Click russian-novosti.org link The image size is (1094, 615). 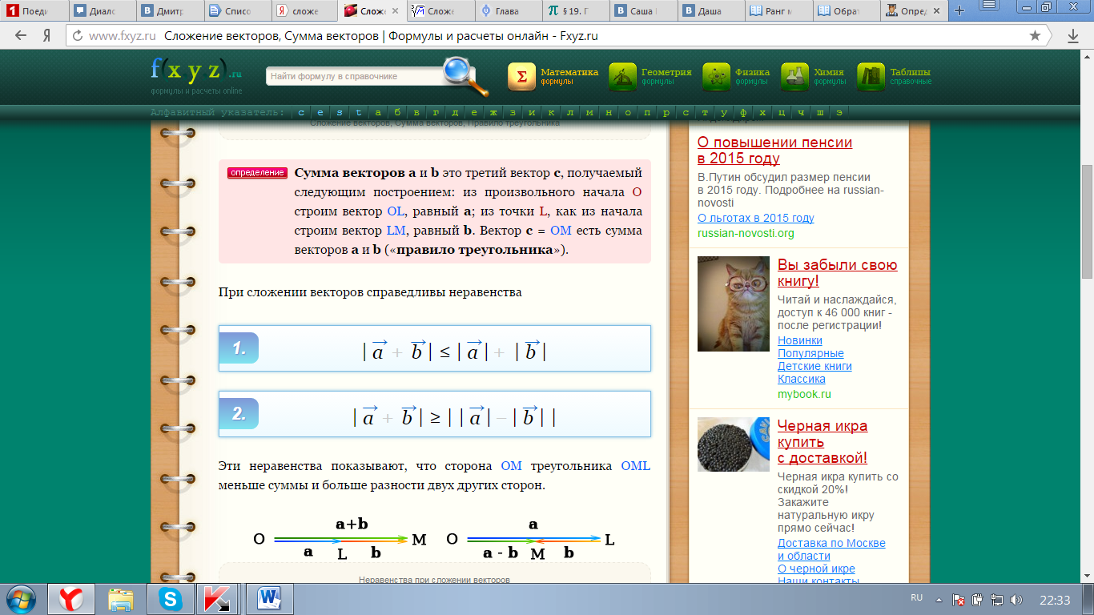[746, 233]
